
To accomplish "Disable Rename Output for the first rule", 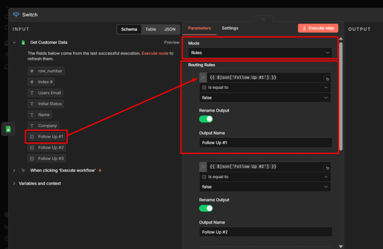I will [206, 119].
